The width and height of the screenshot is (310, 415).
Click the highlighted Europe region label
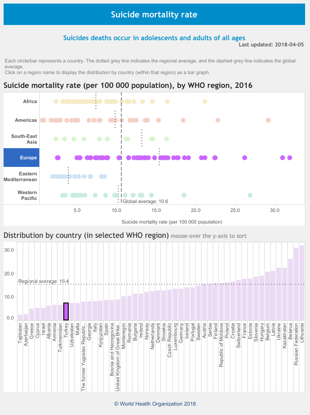(x=28, y=158)
